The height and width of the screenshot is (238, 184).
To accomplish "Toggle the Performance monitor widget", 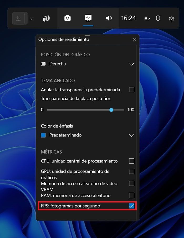I will pyautogui.click(x=88, y=18).
